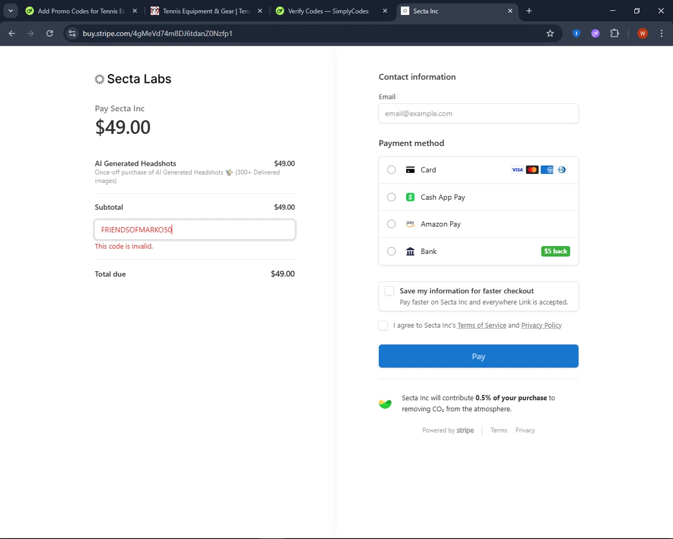The width and height of the screenshot is (673, 539).
Task: Go back to the previous page
Action: click(12, 33)
